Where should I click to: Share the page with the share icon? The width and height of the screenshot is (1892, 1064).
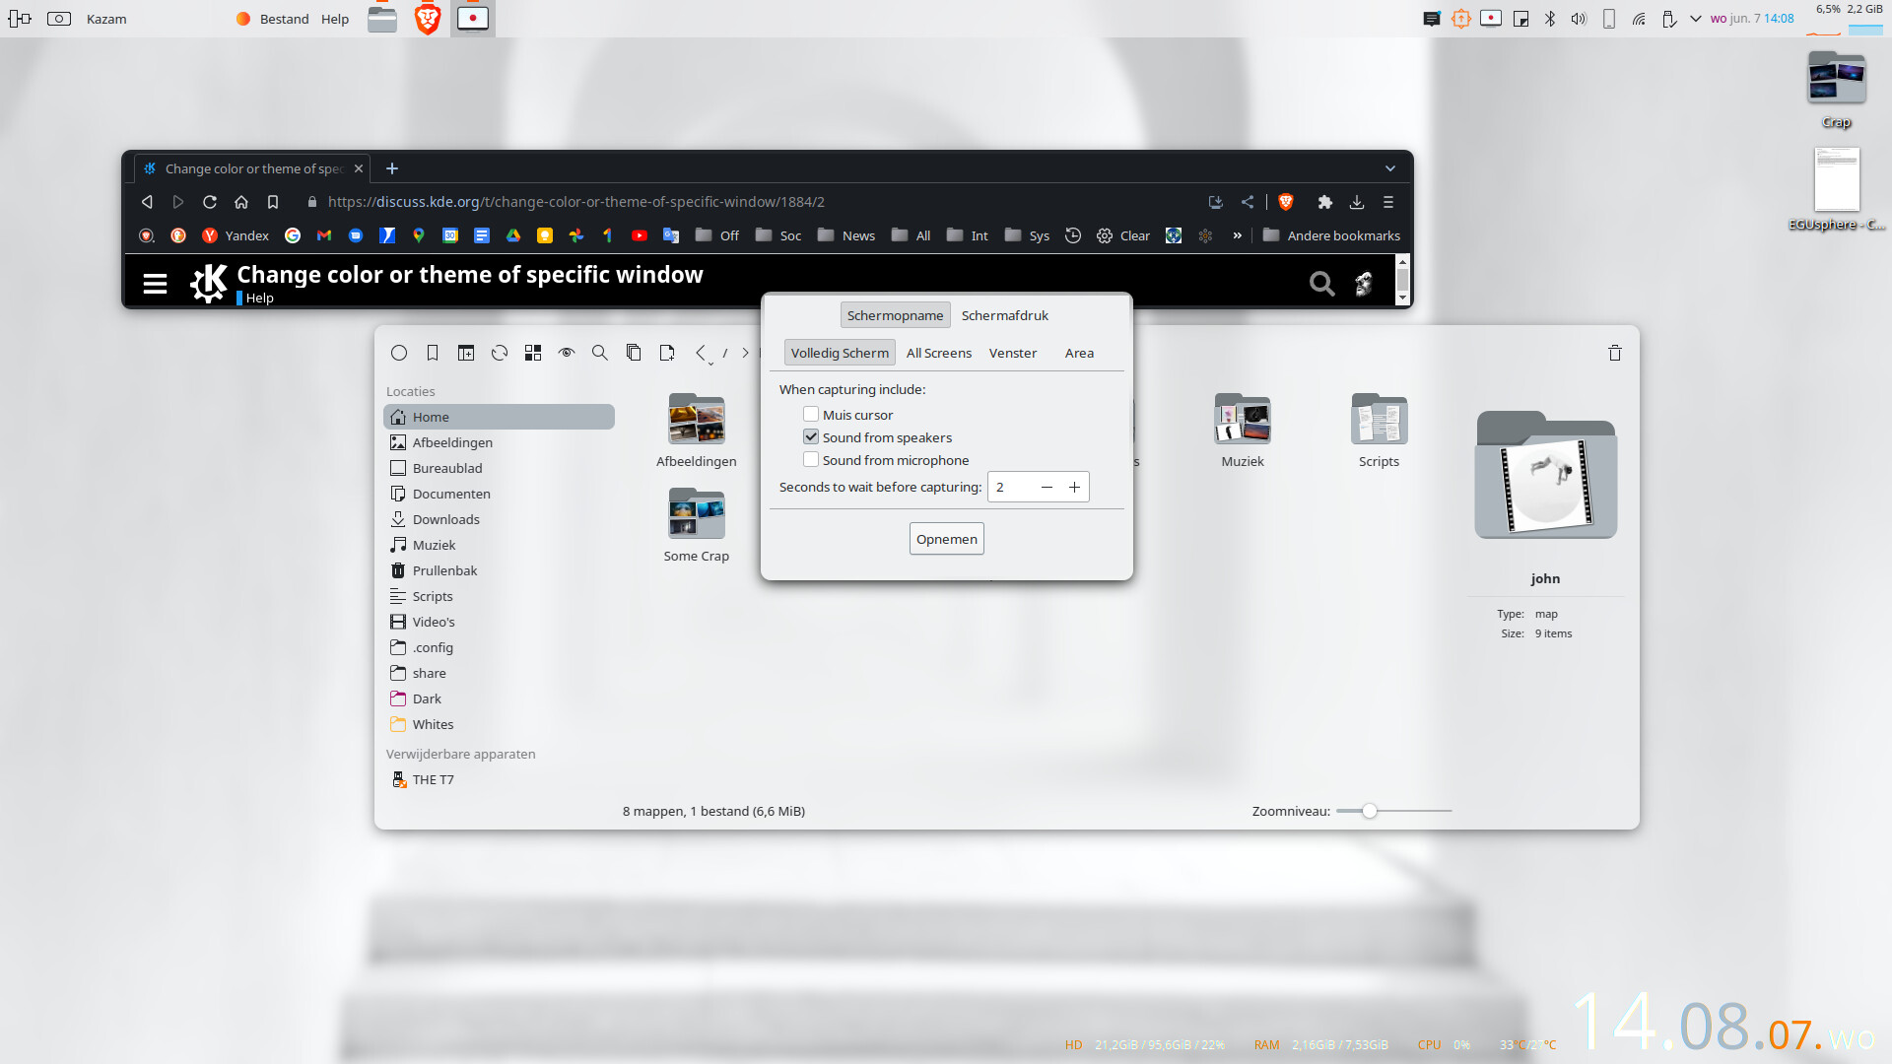click(1248, 202)
